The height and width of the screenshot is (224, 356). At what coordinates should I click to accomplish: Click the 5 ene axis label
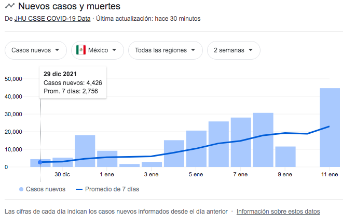196,174
